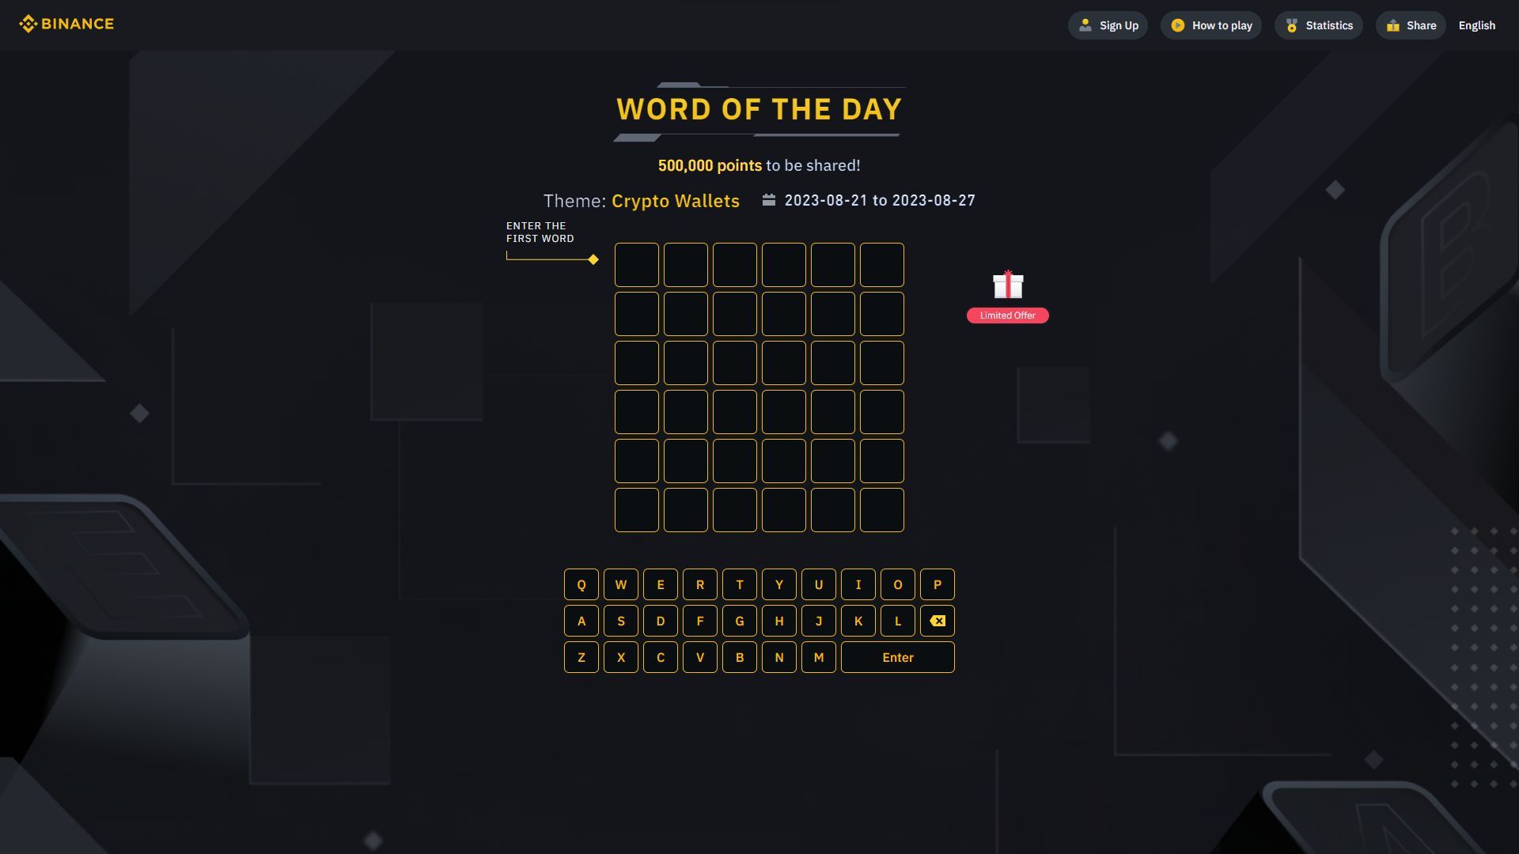The image size is (1519, 854).
Task: Click the How to Play coin icon
Action: 1176,25
